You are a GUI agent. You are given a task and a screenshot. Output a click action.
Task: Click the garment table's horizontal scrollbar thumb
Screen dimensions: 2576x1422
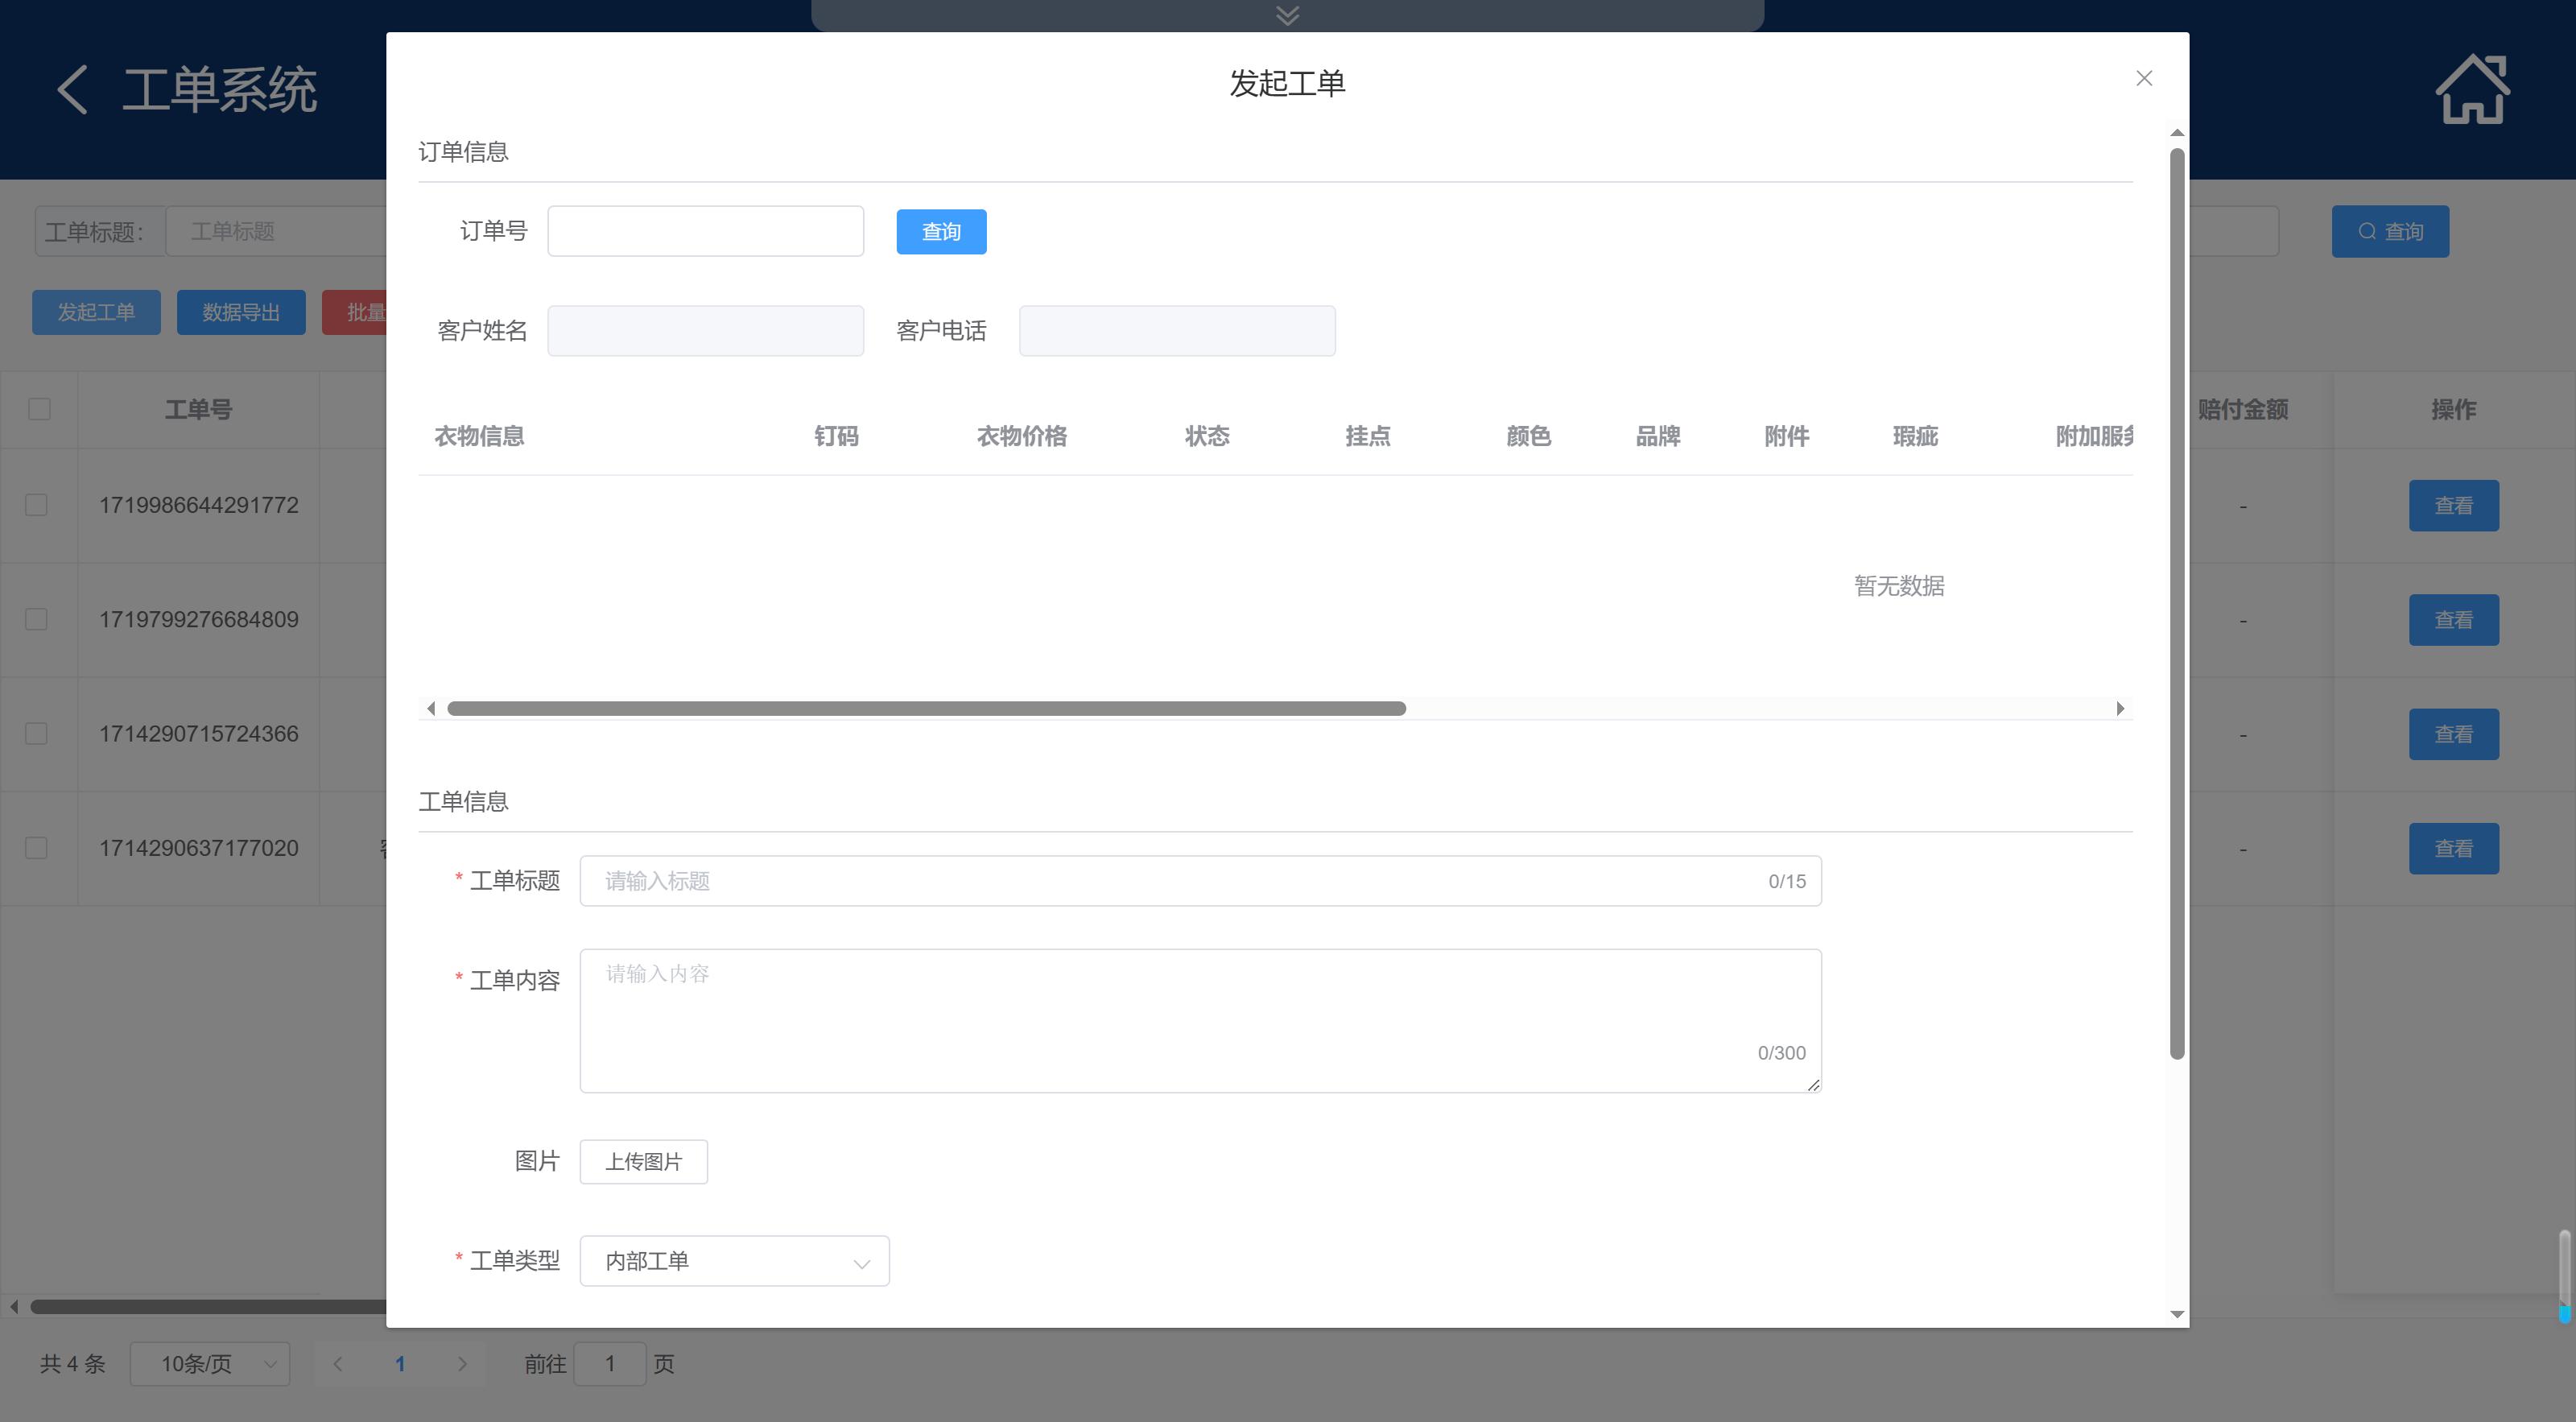pos(926,709)
